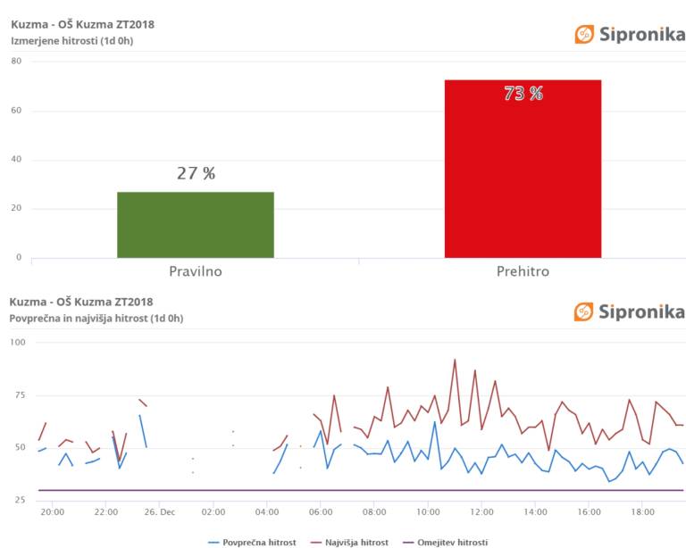Select the red Prehitro bar

[x=523, y=170]
